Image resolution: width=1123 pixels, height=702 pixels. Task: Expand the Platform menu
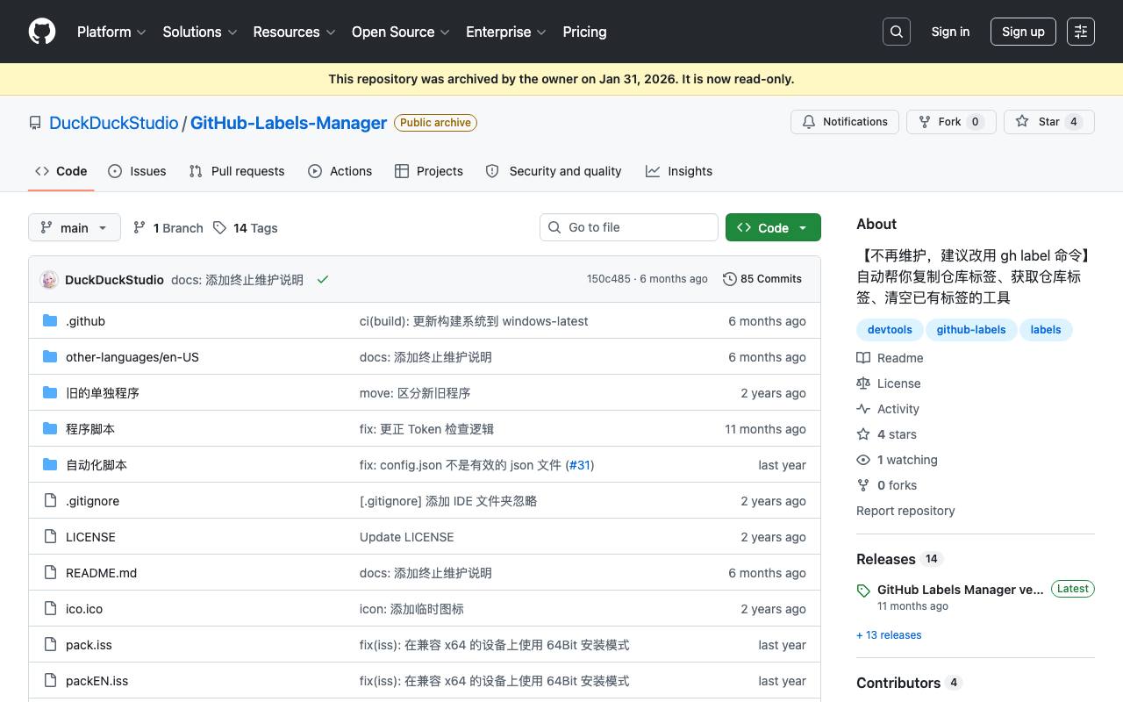point(111,32)
